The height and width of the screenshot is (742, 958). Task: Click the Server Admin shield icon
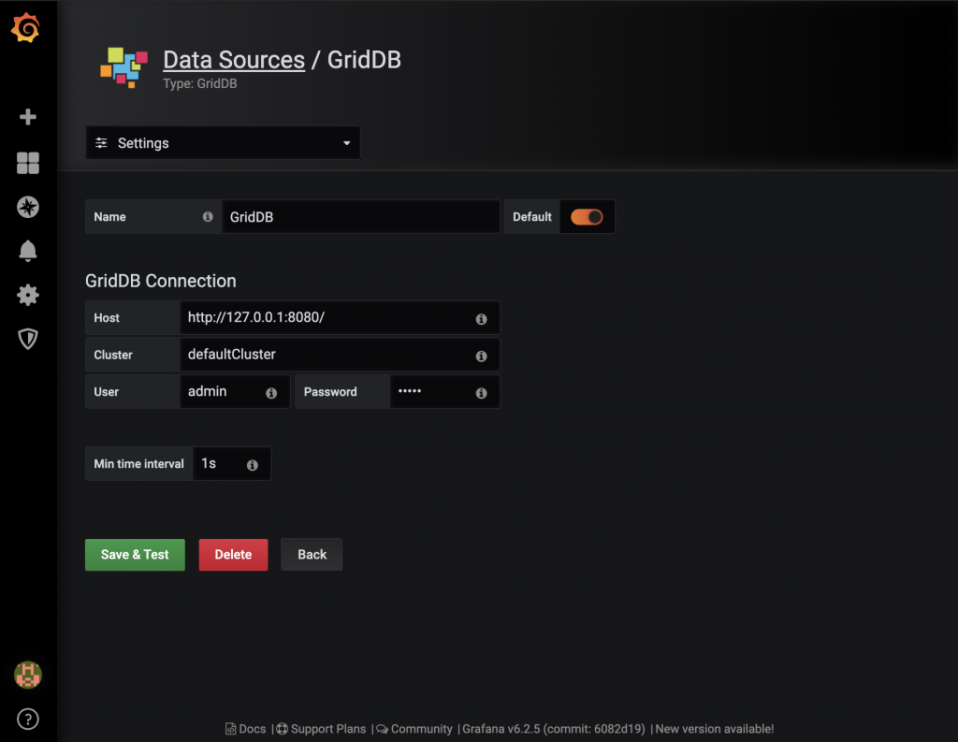coord(27,339)
